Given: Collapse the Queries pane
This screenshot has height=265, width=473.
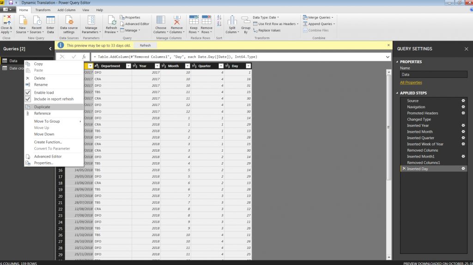Looking at the screenshot, I should pos(50,49).
